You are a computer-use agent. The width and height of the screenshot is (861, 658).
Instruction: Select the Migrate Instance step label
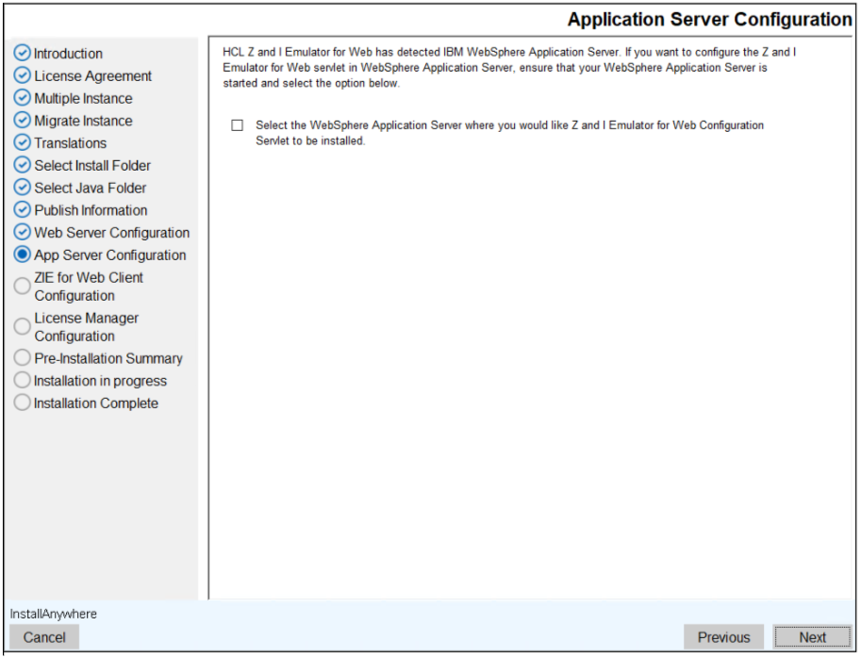pyautogui.click(x=84, y=121)
